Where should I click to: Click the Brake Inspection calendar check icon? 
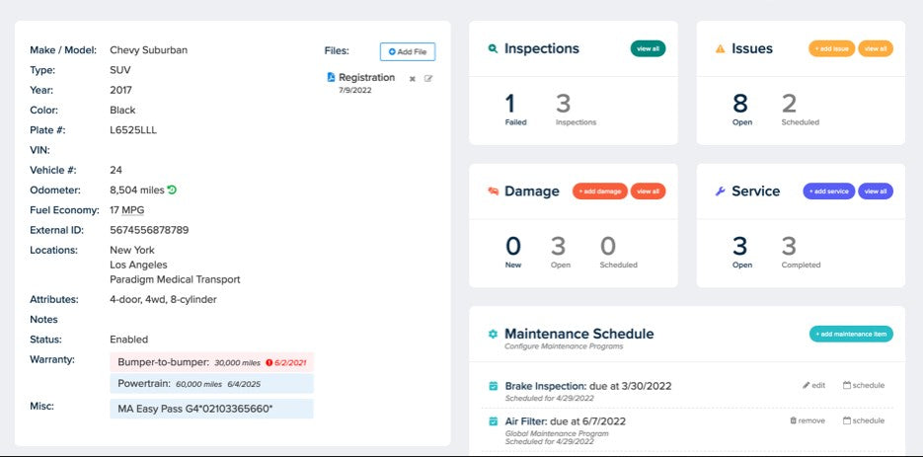494,386
